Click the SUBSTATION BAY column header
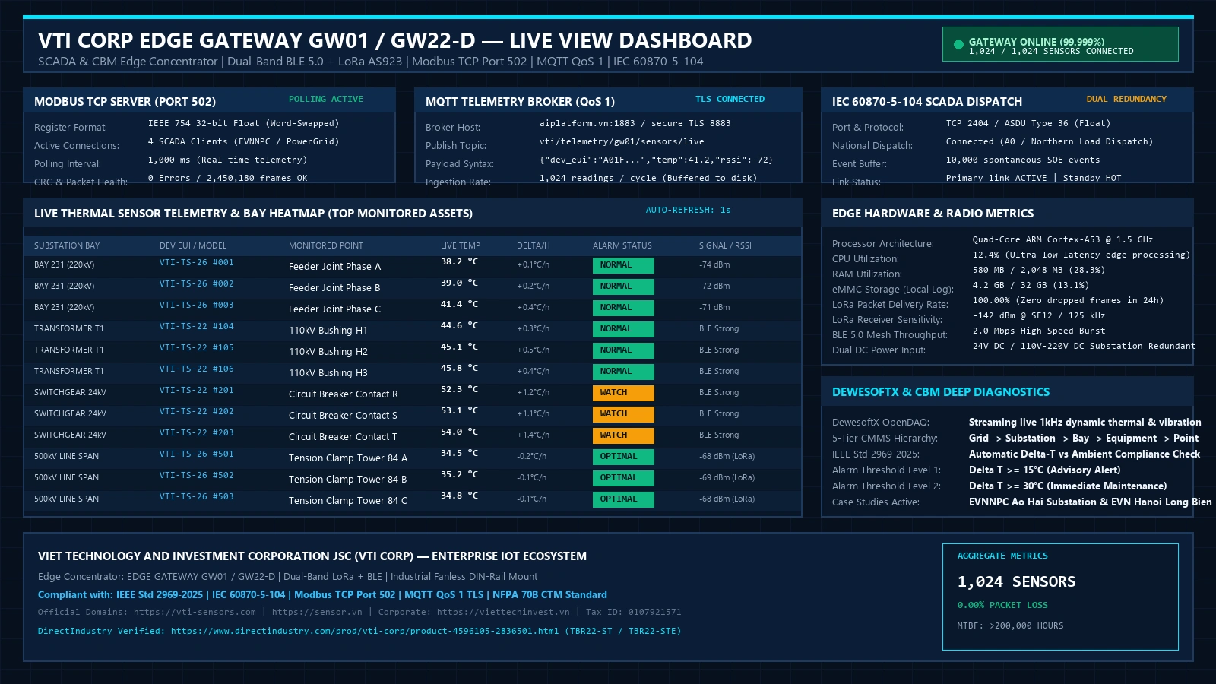The height and width of the screenshot is (684, 1216). click(x=67, y=245)
